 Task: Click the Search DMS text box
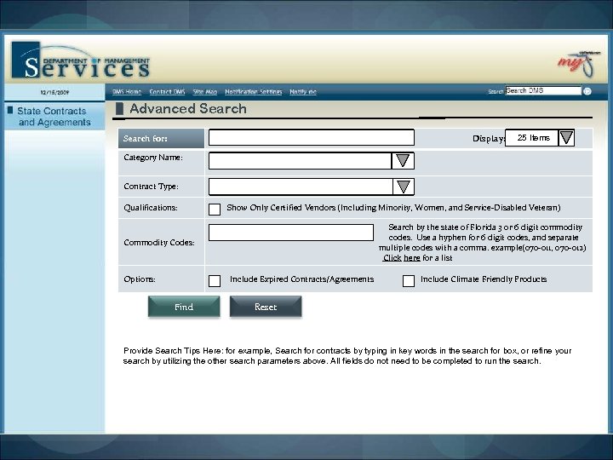[543, 90]
